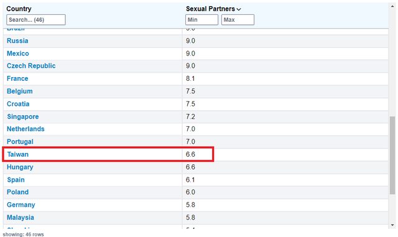Open the France link
Viewport: 398px width, 237px height.
17,78
